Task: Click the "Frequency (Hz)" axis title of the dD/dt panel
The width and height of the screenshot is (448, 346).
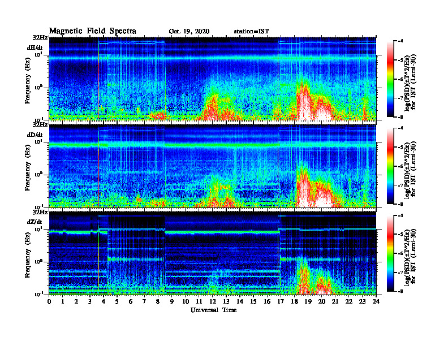Action: tap(27, 168)
